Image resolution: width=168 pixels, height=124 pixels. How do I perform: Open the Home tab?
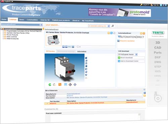click(4, 19)
